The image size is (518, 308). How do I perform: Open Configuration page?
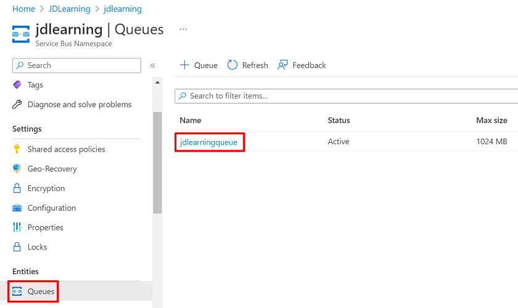tap(52, 208)
